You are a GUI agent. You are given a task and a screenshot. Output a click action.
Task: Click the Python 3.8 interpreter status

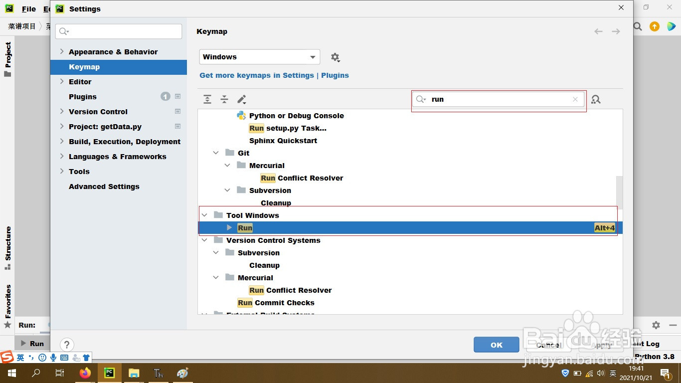coord(655,357)
